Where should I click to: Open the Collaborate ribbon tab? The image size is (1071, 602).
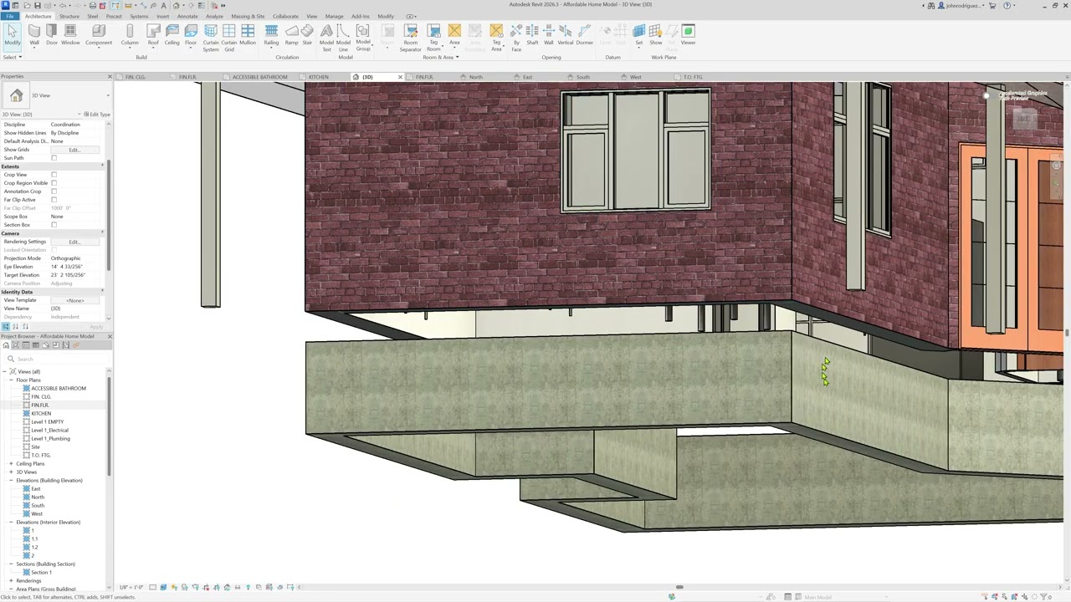pos(285,16)
